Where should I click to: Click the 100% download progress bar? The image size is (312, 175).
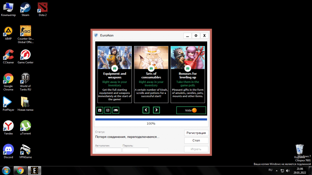click(x=151, y=119)
